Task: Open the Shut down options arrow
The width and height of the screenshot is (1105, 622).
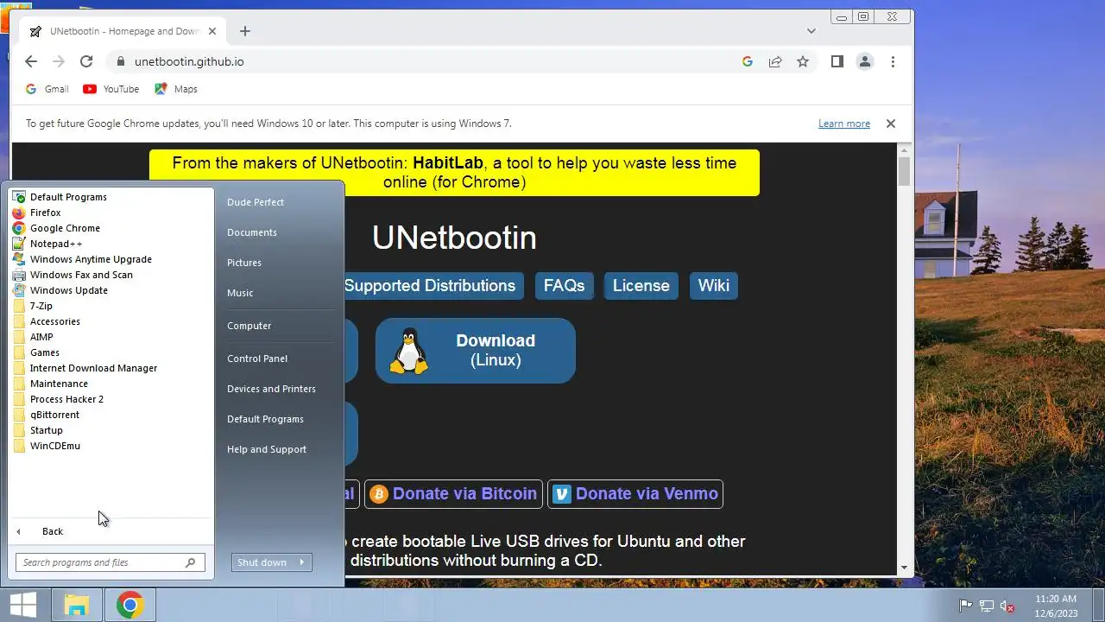Action: [302, 562]
